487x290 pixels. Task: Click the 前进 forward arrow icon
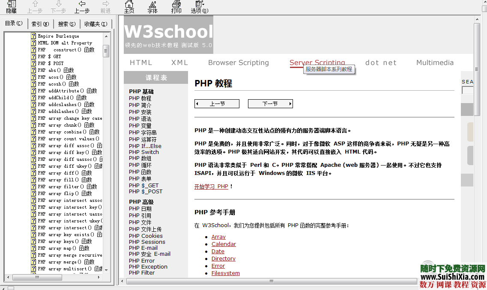pos(106,6)
